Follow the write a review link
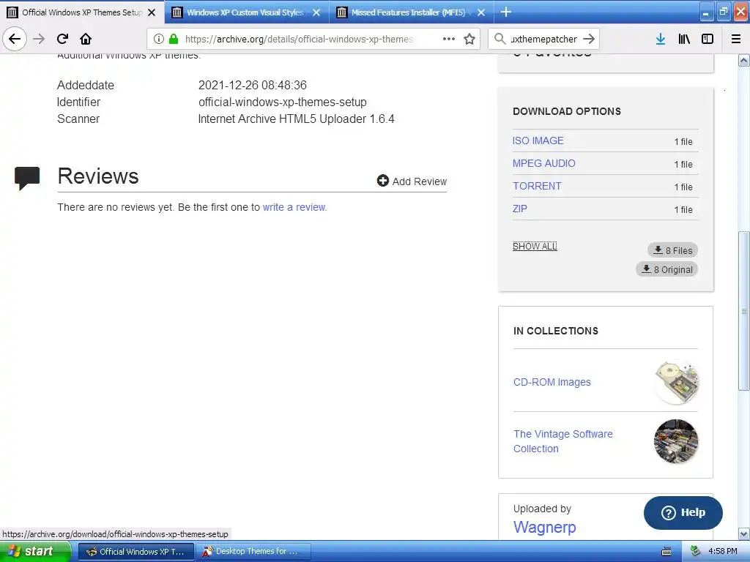Image resolution: width=750 pixels, height=562 pixels. click(x=294, y=207)
